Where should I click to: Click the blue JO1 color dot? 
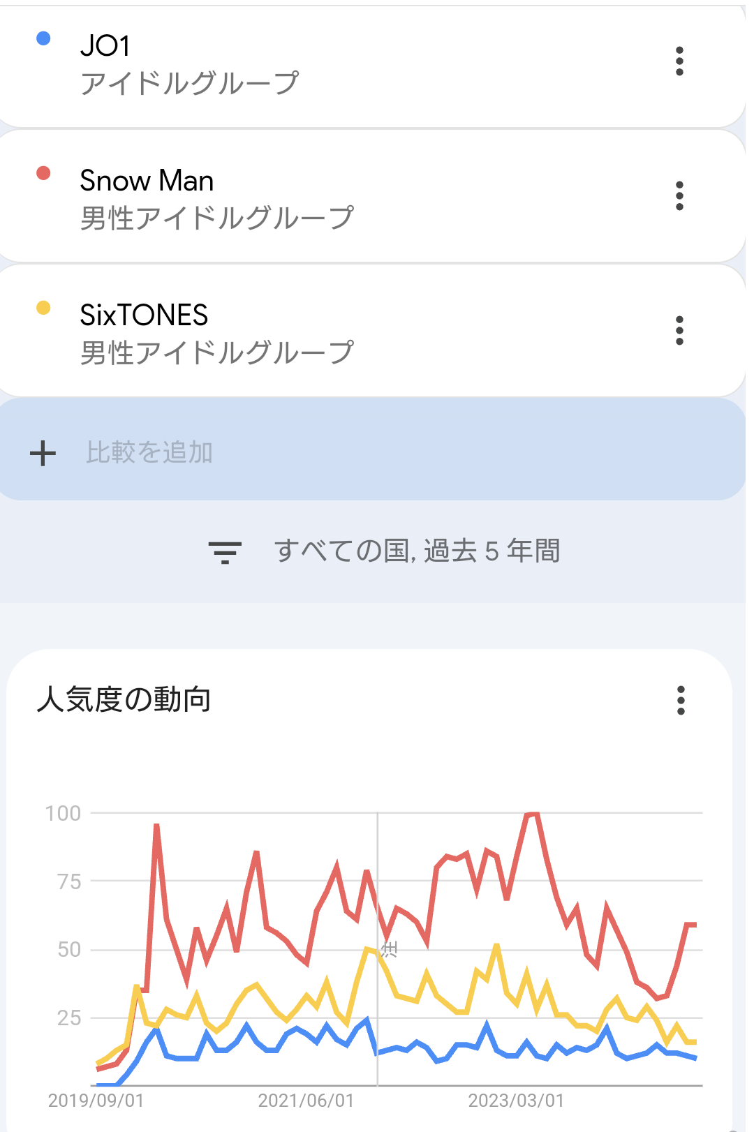43,38
